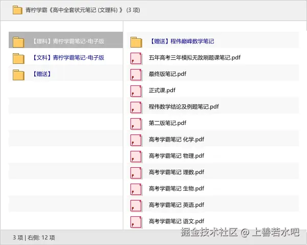307x245 pixels.
Task: Select file name 高考学霸笔记 物理.pdf
Action: pyautogui.click(x=177, y=156)
